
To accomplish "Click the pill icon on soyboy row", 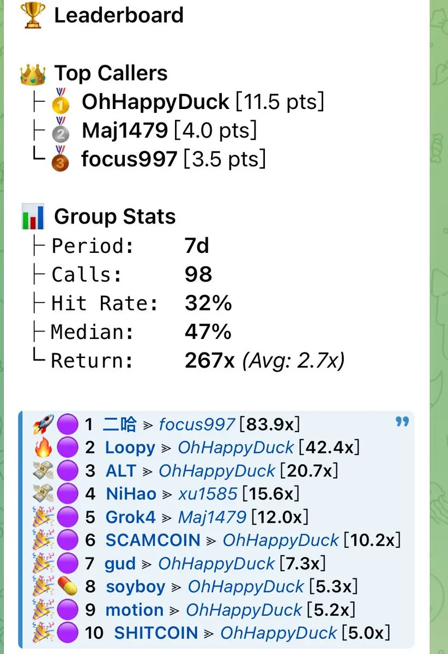I will pos(68,586).
